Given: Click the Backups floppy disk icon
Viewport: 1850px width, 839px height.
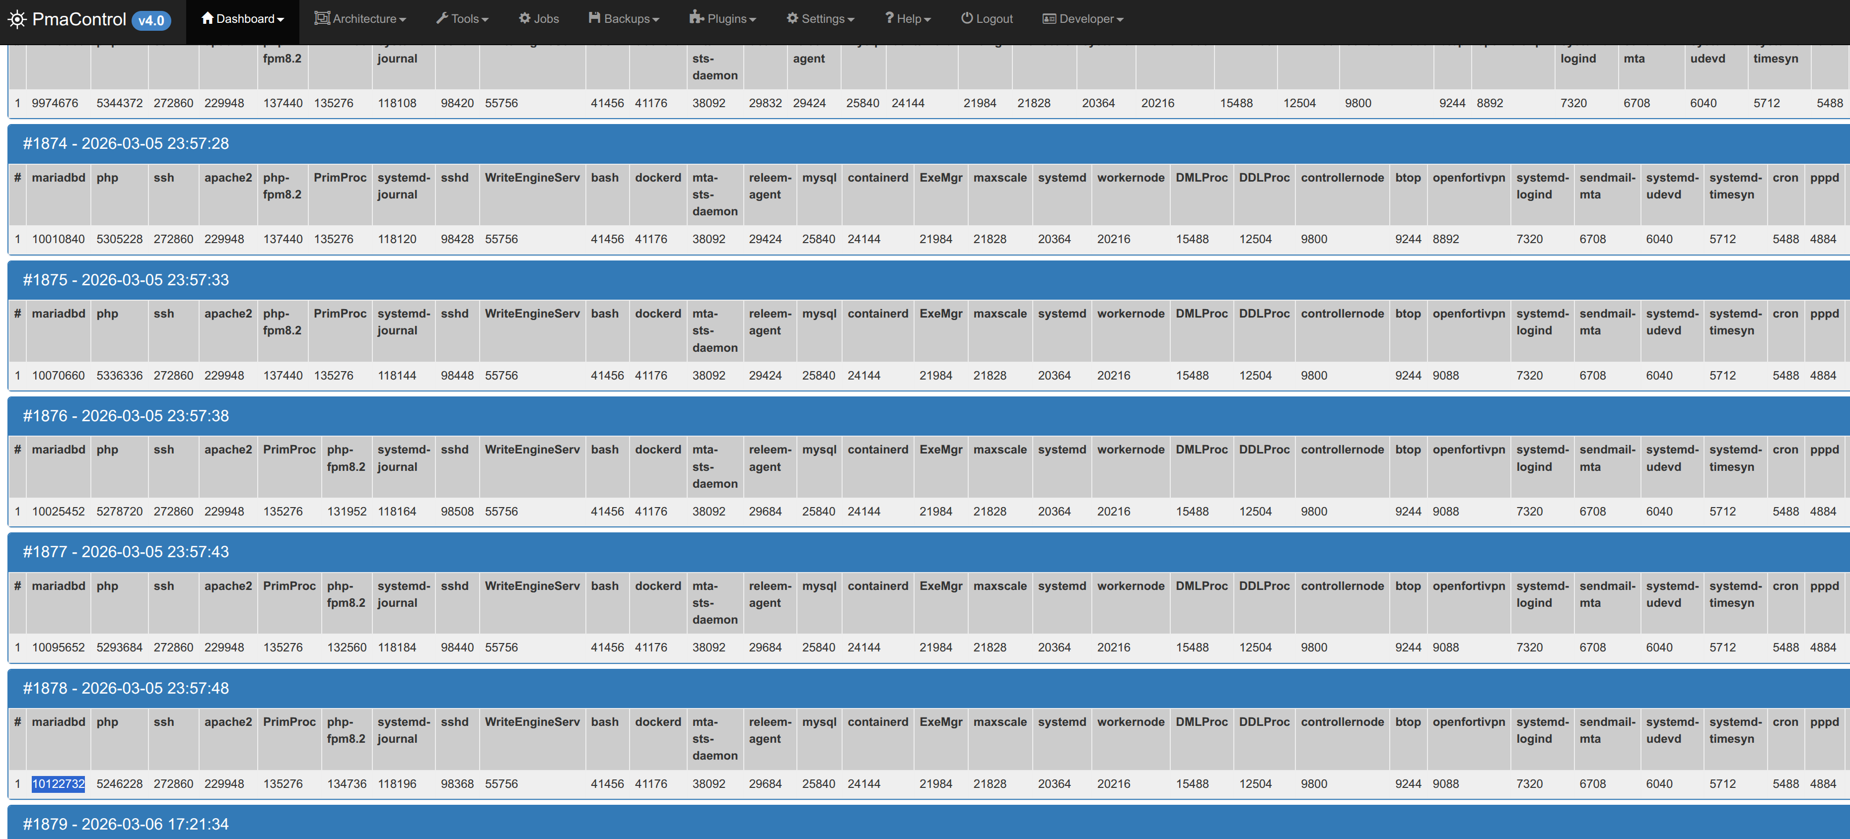Looking at the screenshot, I should coord(595,18).
